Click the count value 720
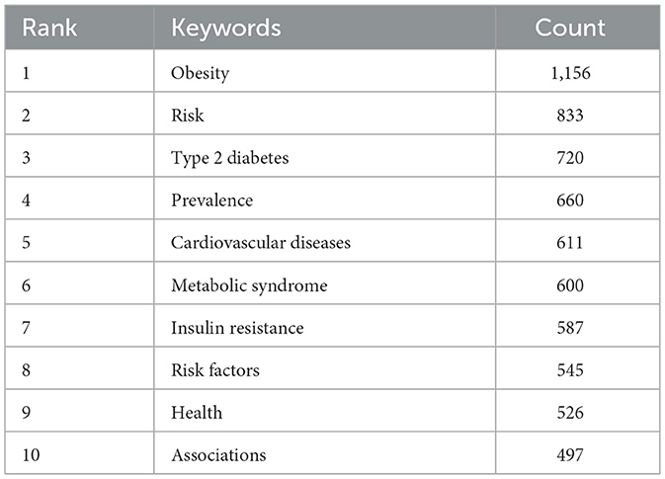Viewport: 665px width, 479px height. [569, 158]
